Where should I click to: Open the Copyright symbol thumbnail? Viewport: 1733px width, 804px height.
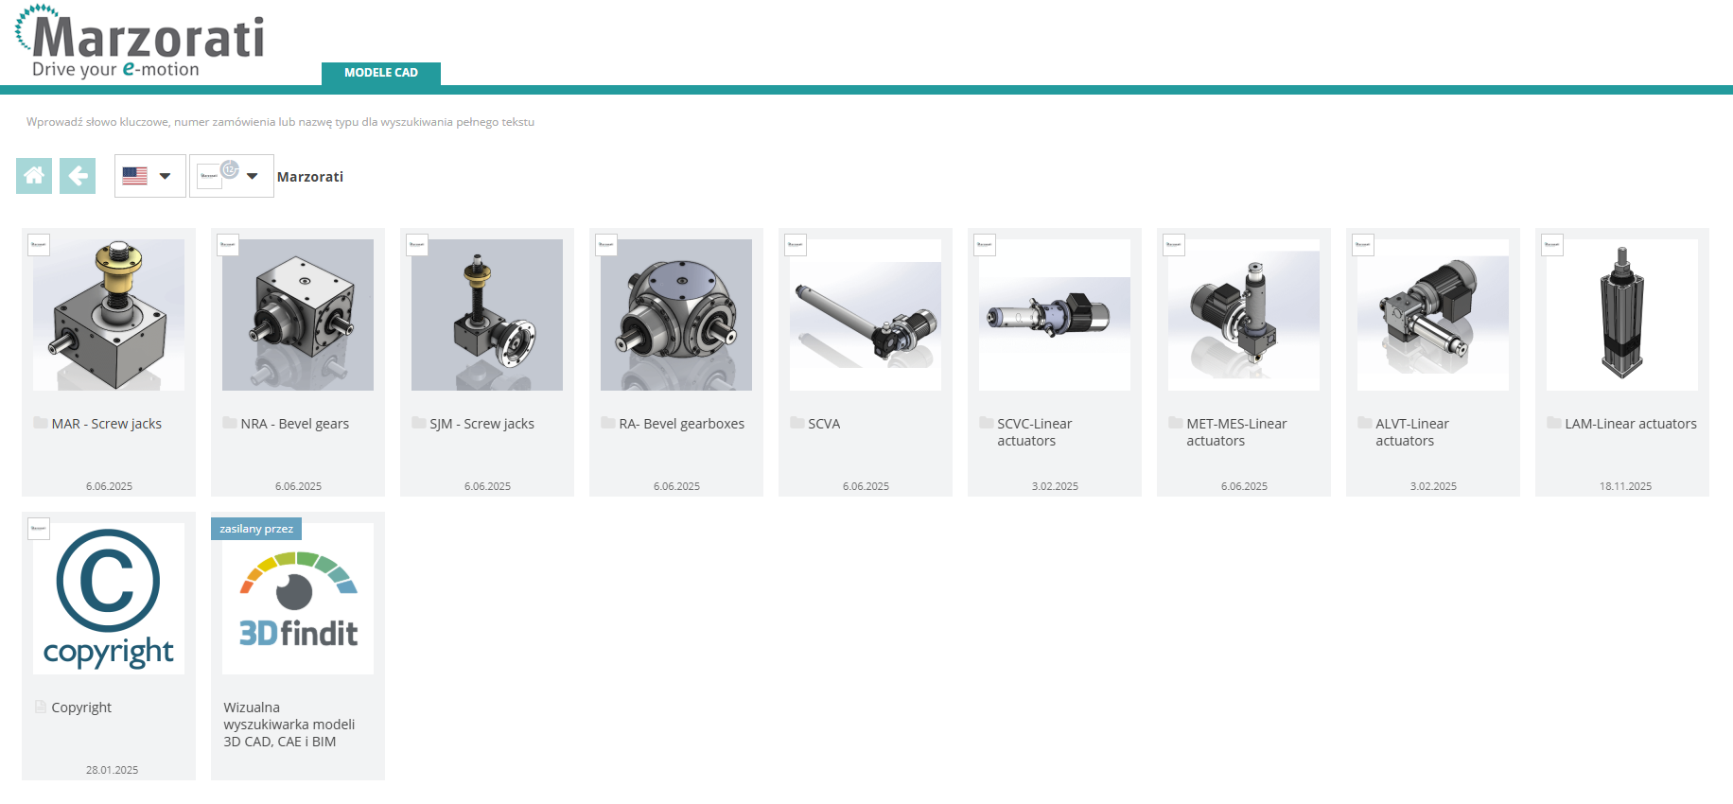[x=109, y=599]
